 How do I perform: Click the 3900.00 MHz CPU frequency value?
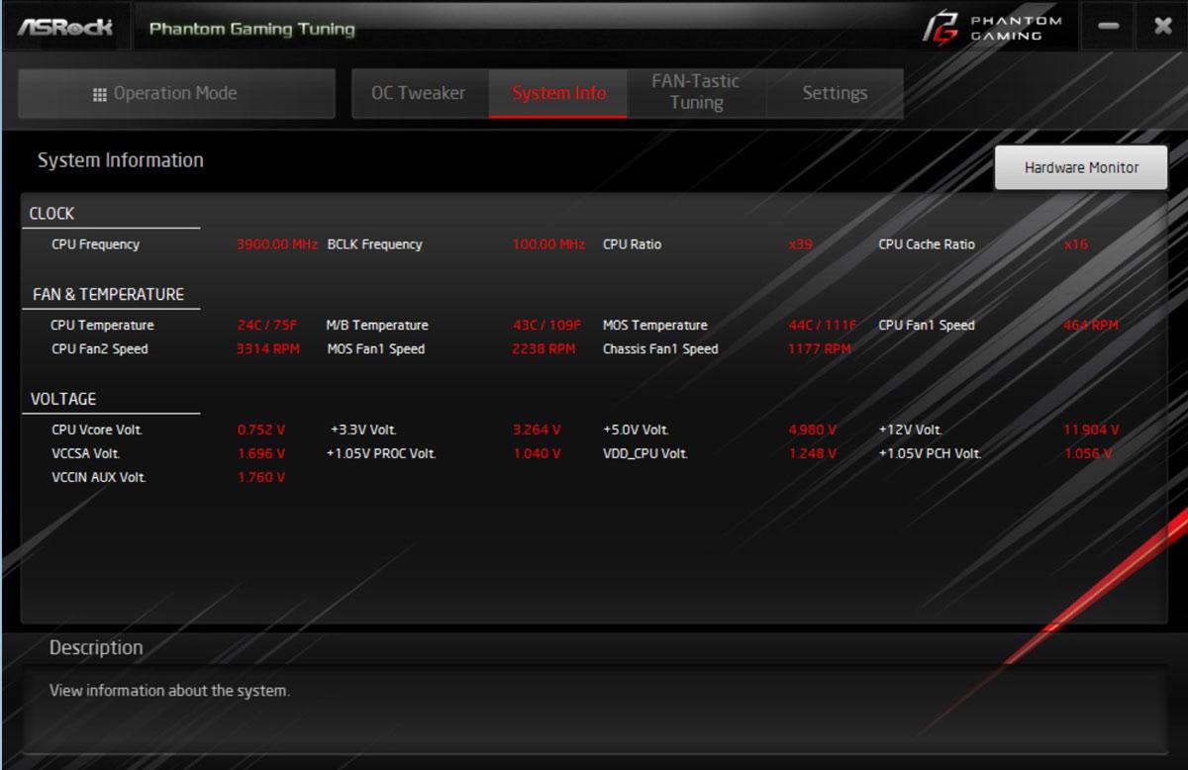click(277, 244)
